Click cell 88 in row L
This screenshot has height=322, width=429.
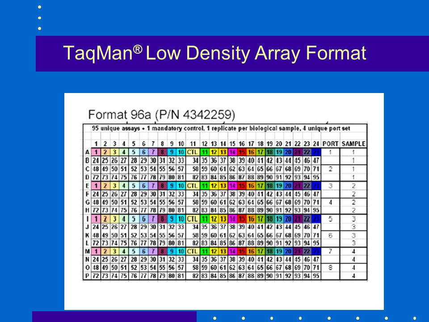tap(251, 243)
